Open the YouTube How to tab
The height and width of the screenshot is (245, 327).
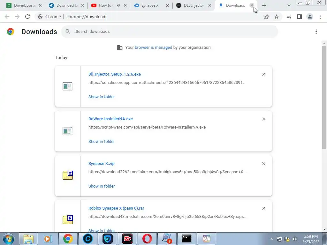coord(102,5)
